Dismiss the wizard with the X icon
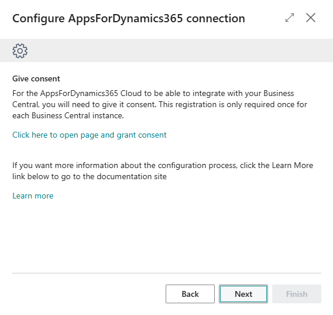 pos(311,18)
